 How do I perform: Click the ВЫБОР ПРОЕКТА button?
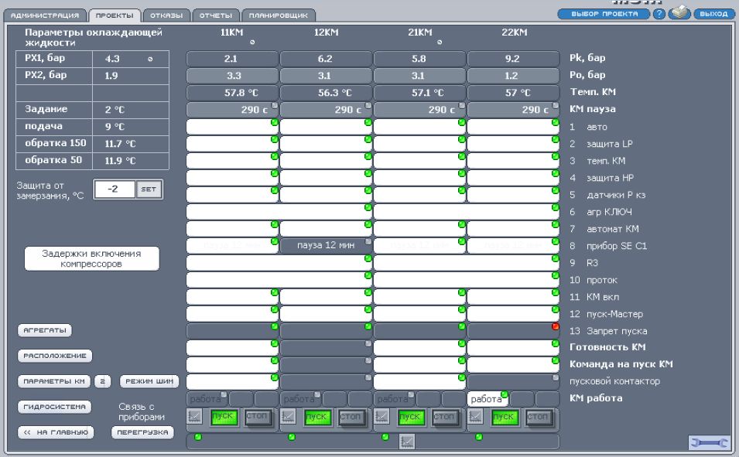pos(604,14)
